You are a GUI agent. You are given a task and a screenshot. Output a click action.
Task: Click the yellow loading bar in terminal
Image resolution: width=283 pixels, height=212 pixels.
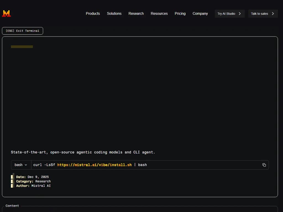pos(22,46)
